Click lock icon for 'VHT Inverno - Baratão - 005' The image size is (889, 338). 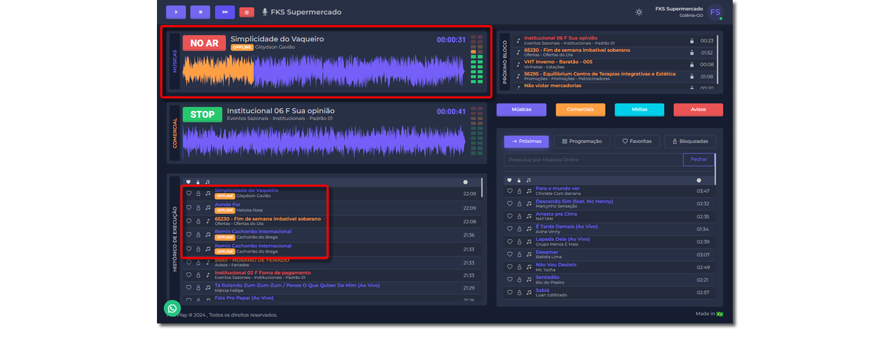[692, 65]
